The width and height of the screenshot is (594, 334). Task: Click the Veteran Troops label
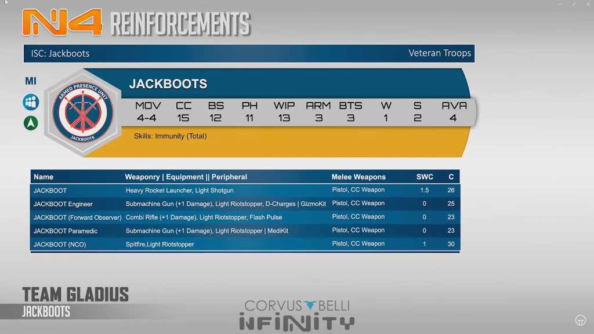point(439,53)
